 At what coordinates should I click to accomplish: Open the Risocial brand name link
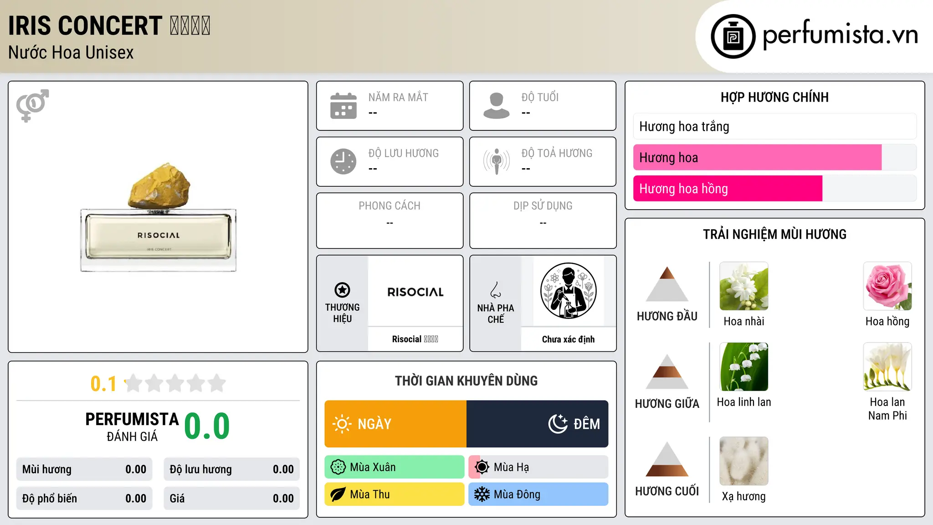[x=415, y=339]
